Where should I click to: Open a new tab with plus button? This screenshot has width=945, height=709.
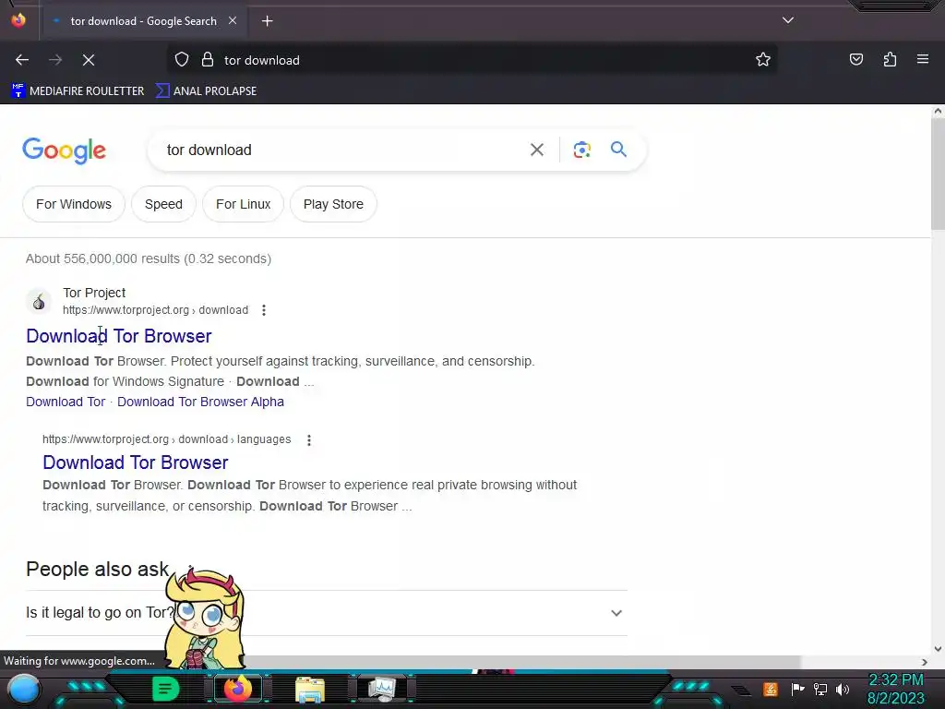pos(267,21)
